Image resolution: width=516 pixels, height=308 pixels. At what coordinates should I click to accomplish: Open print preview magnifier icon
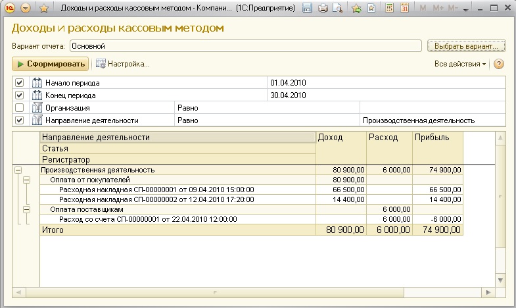338,8
